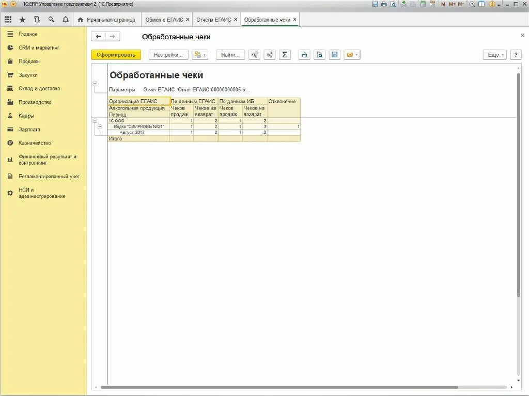The width and height of the screenshot is (529, 396).
Task: Collapse the Параметры header group
Action: (95, 84)
